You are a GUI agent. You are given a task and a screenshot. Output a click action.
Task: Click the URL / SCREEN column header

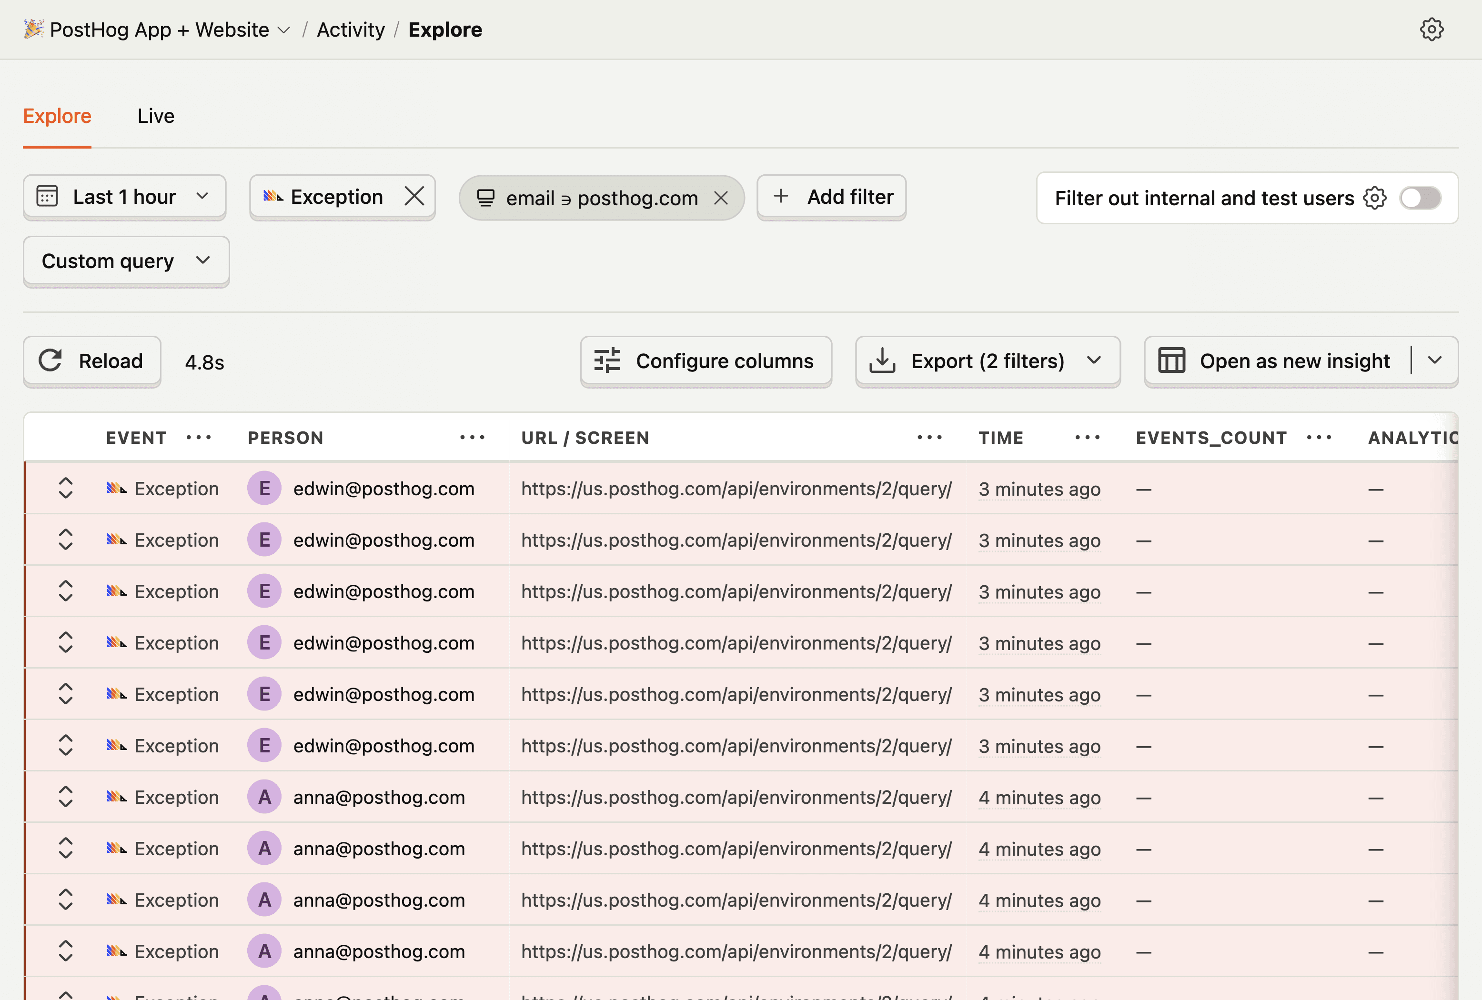point(585,438)
